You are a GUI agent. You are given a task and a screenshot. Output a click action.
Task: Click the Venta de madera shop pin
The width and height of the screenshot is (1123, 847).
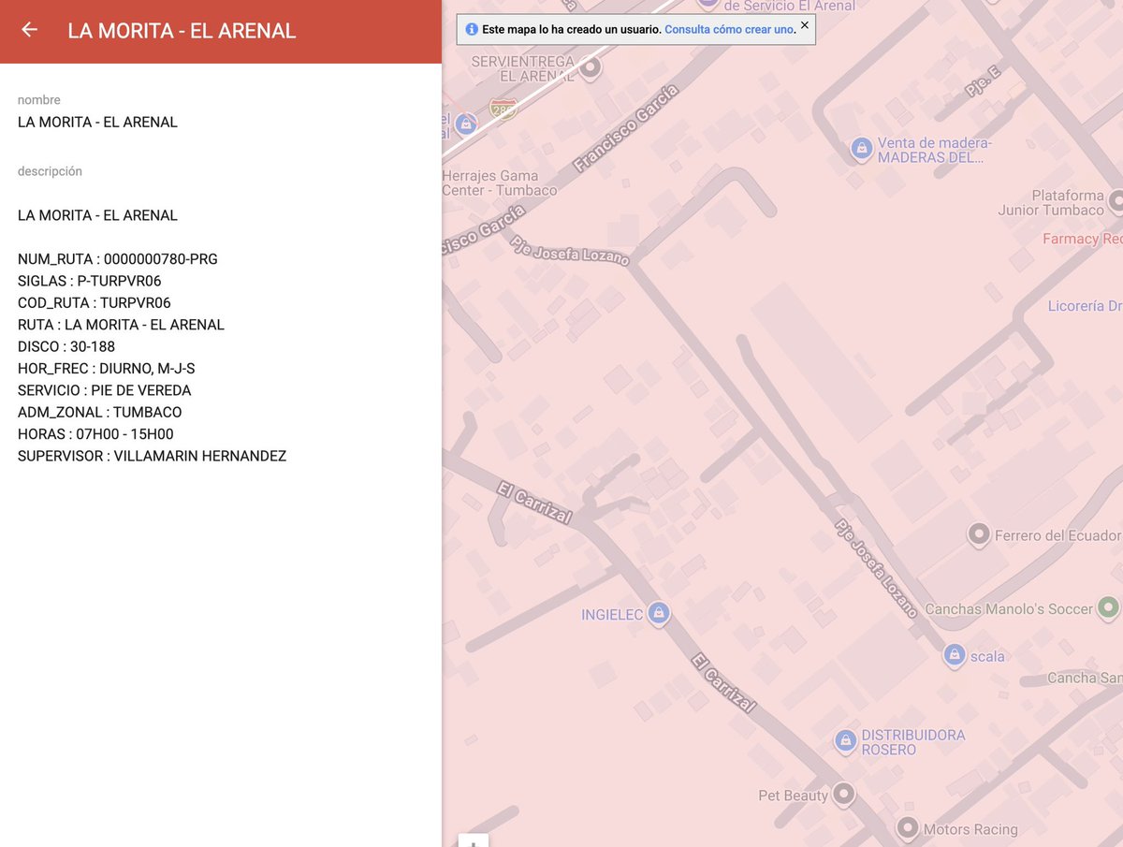point(861,148)
